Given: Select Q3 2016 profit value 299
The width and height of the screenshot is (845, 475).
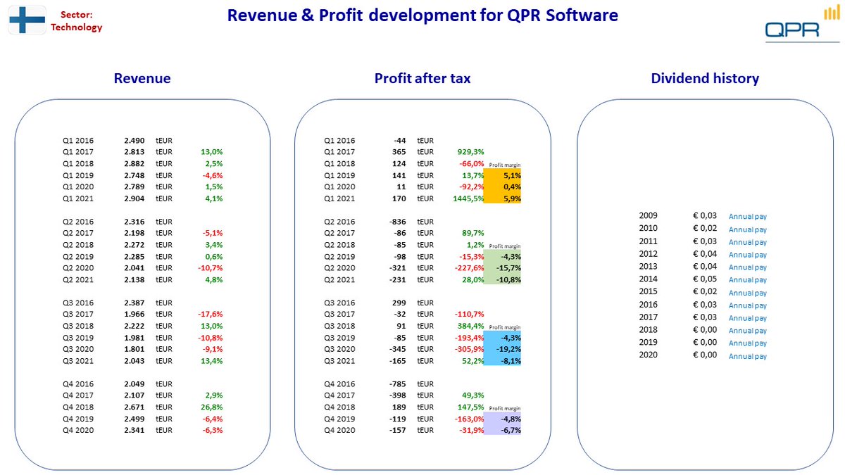Looking at the screenshot, I should [x=399, y=303].
